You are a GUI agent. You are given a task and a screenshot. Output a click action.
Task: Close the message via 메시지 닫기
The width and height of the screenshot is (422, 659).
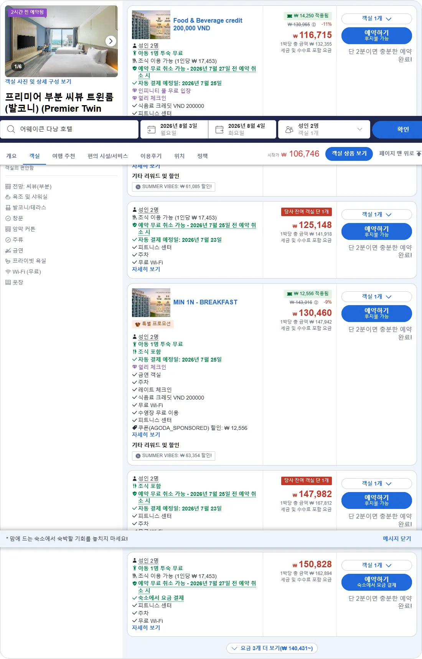pos(397,539)
